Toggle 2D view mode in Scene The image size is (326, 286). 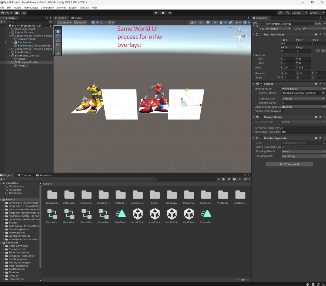(201, 23)
